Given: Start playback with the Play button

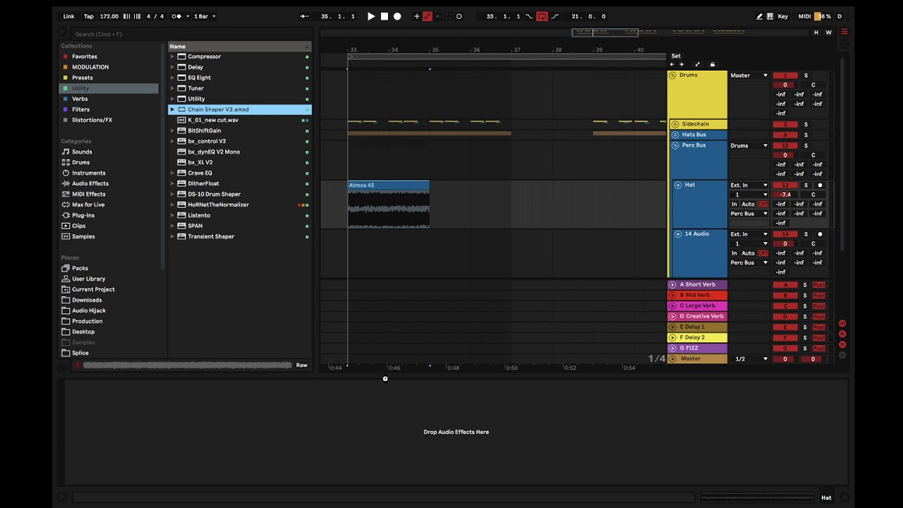Looking at the screenshot, I should click(x=371, y=16).
